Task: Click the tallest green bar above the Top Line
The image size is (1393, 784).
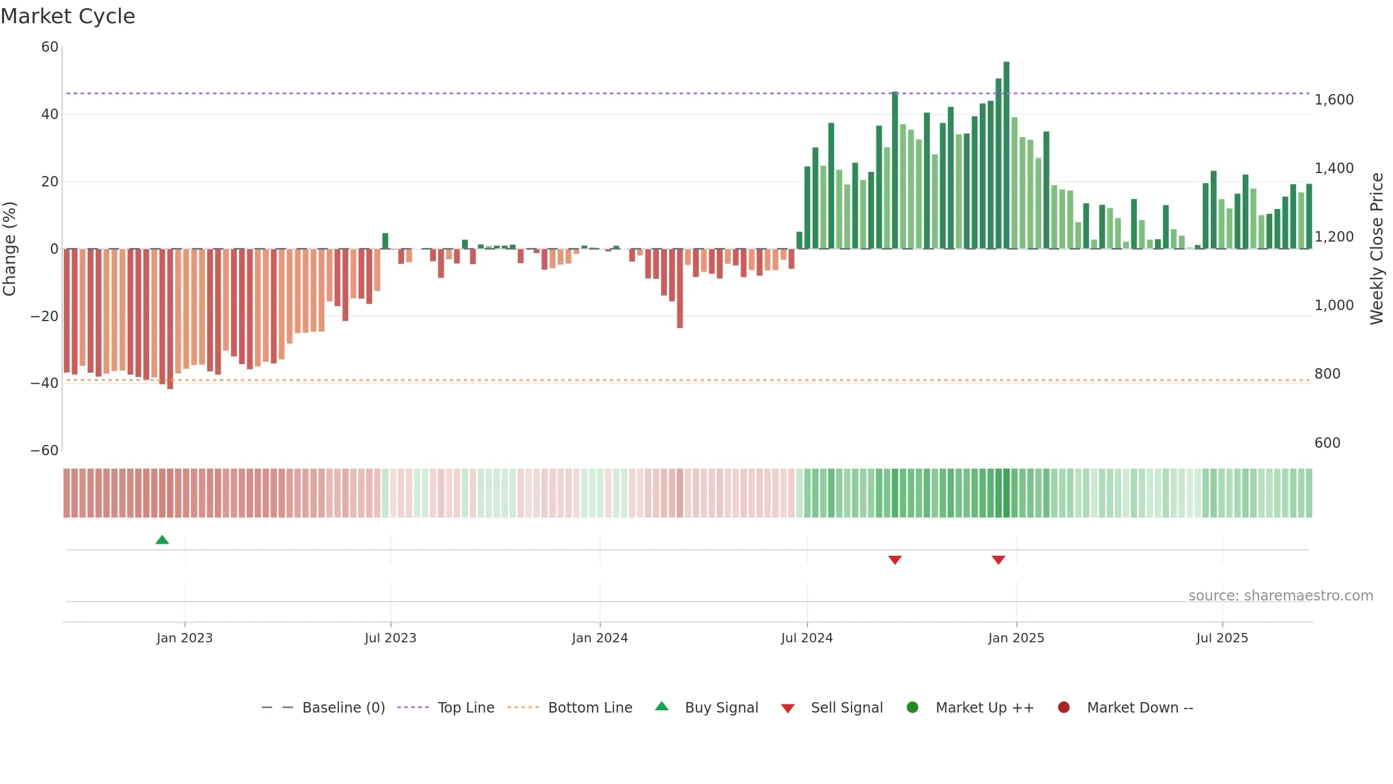Action: click(x=1006, y=155)
